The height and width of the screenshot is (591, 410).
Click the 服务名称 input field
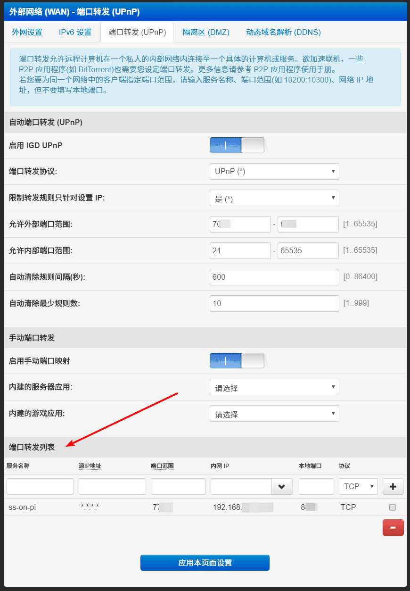point(40,486)
